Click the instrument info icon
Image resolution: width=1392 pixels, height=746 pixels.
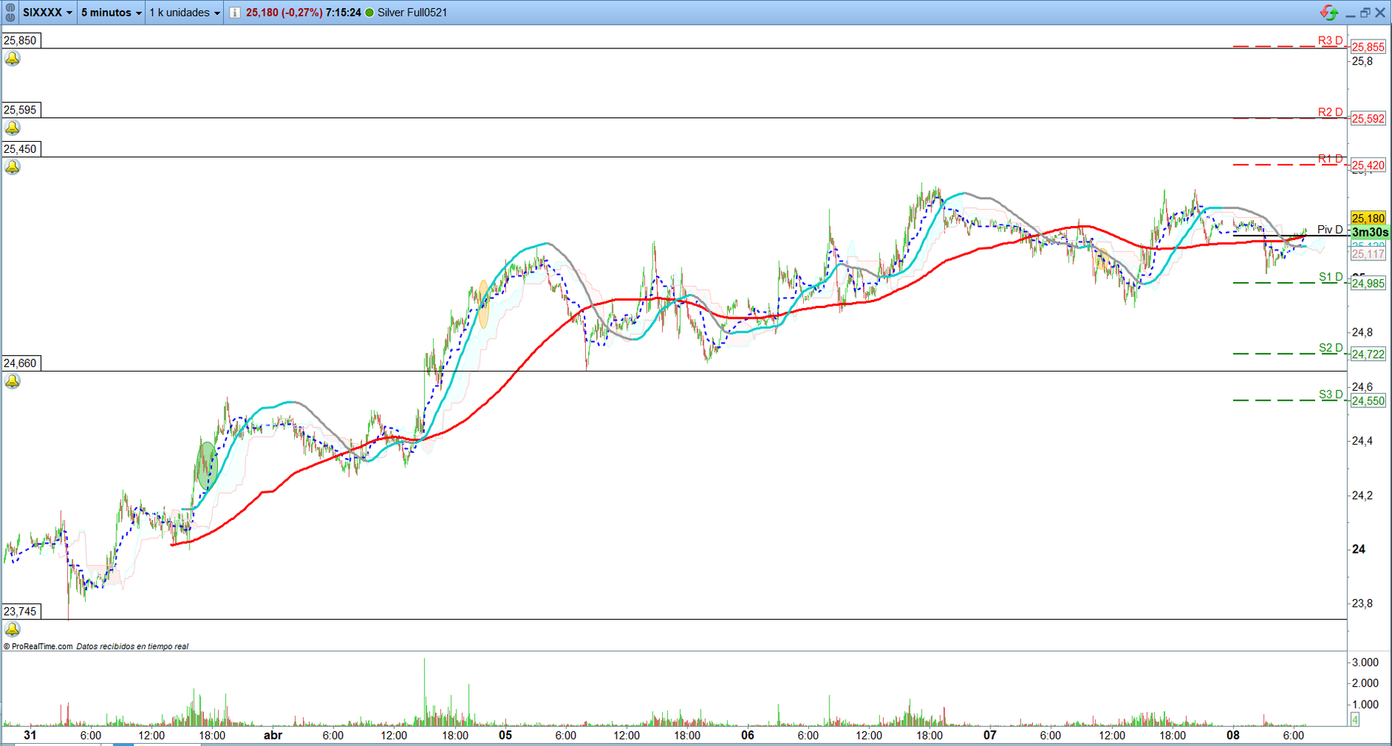235,13
